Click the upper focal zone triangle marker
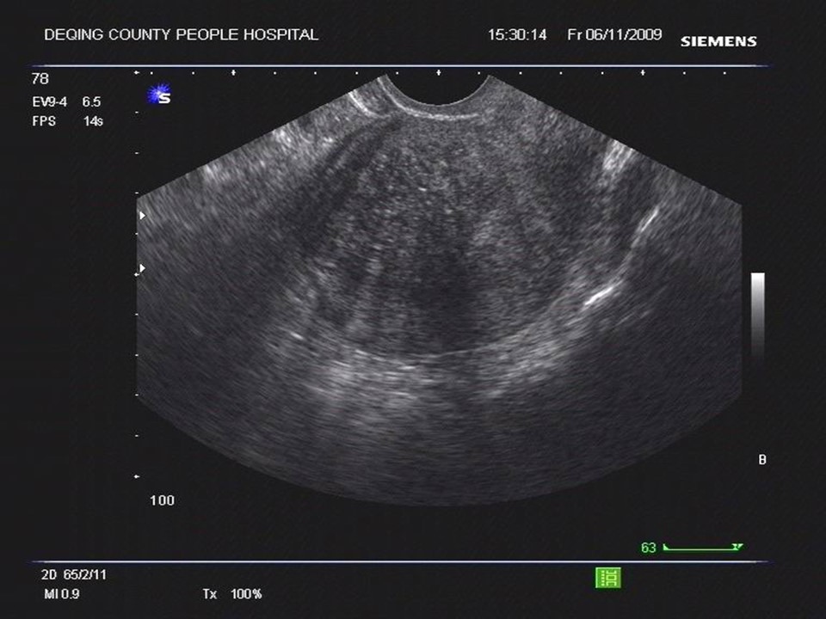This screenshot has width=826, height=619. (142, 215)
